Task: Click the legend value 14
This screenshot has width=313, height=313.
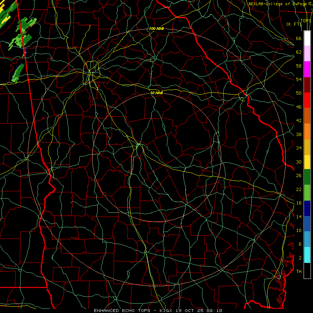Action: tap(299, 217)
